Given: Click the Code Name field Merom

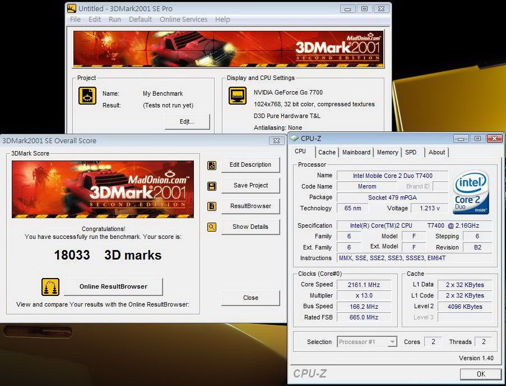Looking at the screenshot, I should [x=367, y=186].
